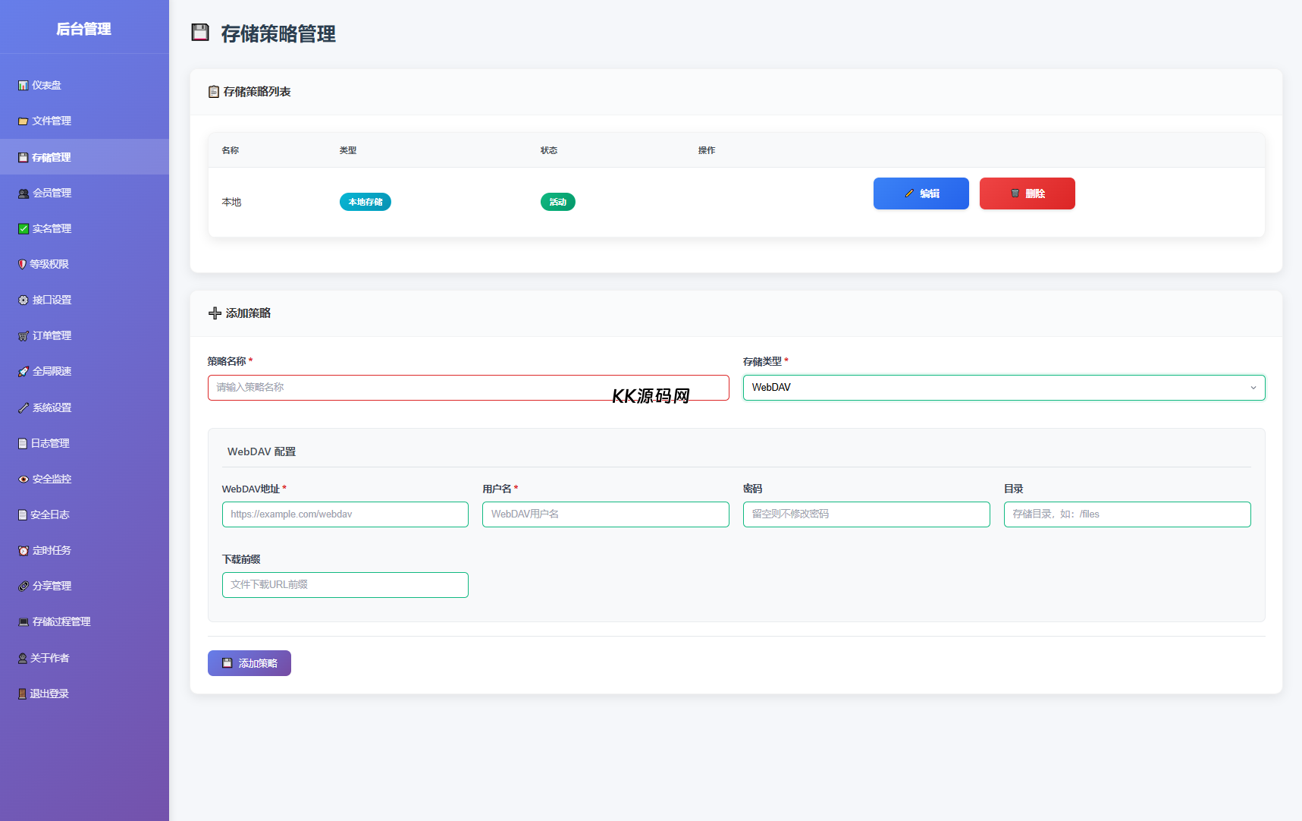1302x821 pixels.
Task: Click the shopping cart icon for 订单管理
Action: tap(23, 336)
